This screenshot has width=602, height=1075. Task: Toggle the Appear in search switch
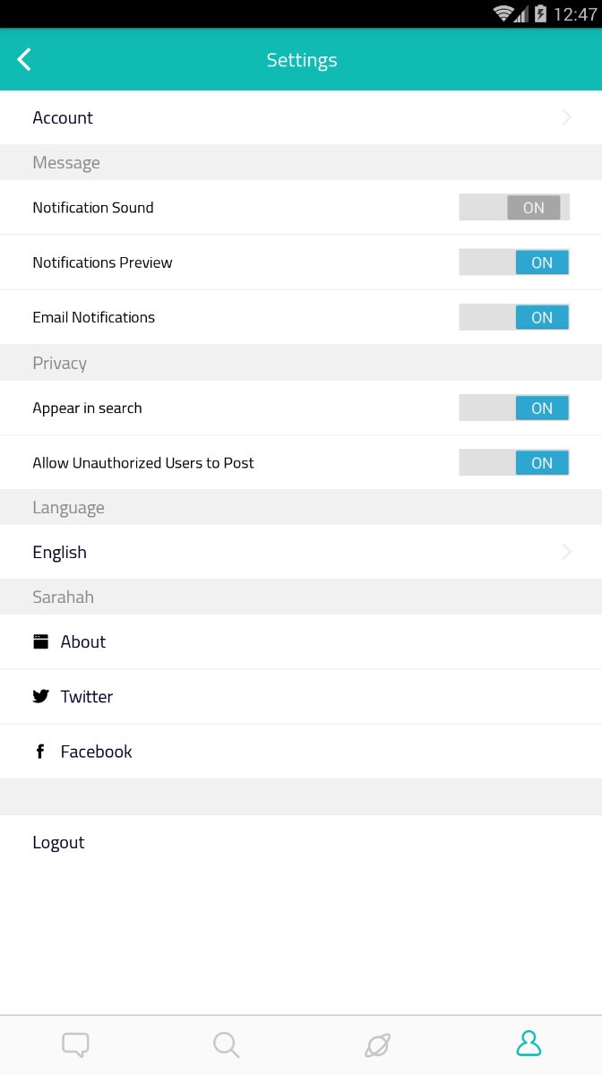514,408
